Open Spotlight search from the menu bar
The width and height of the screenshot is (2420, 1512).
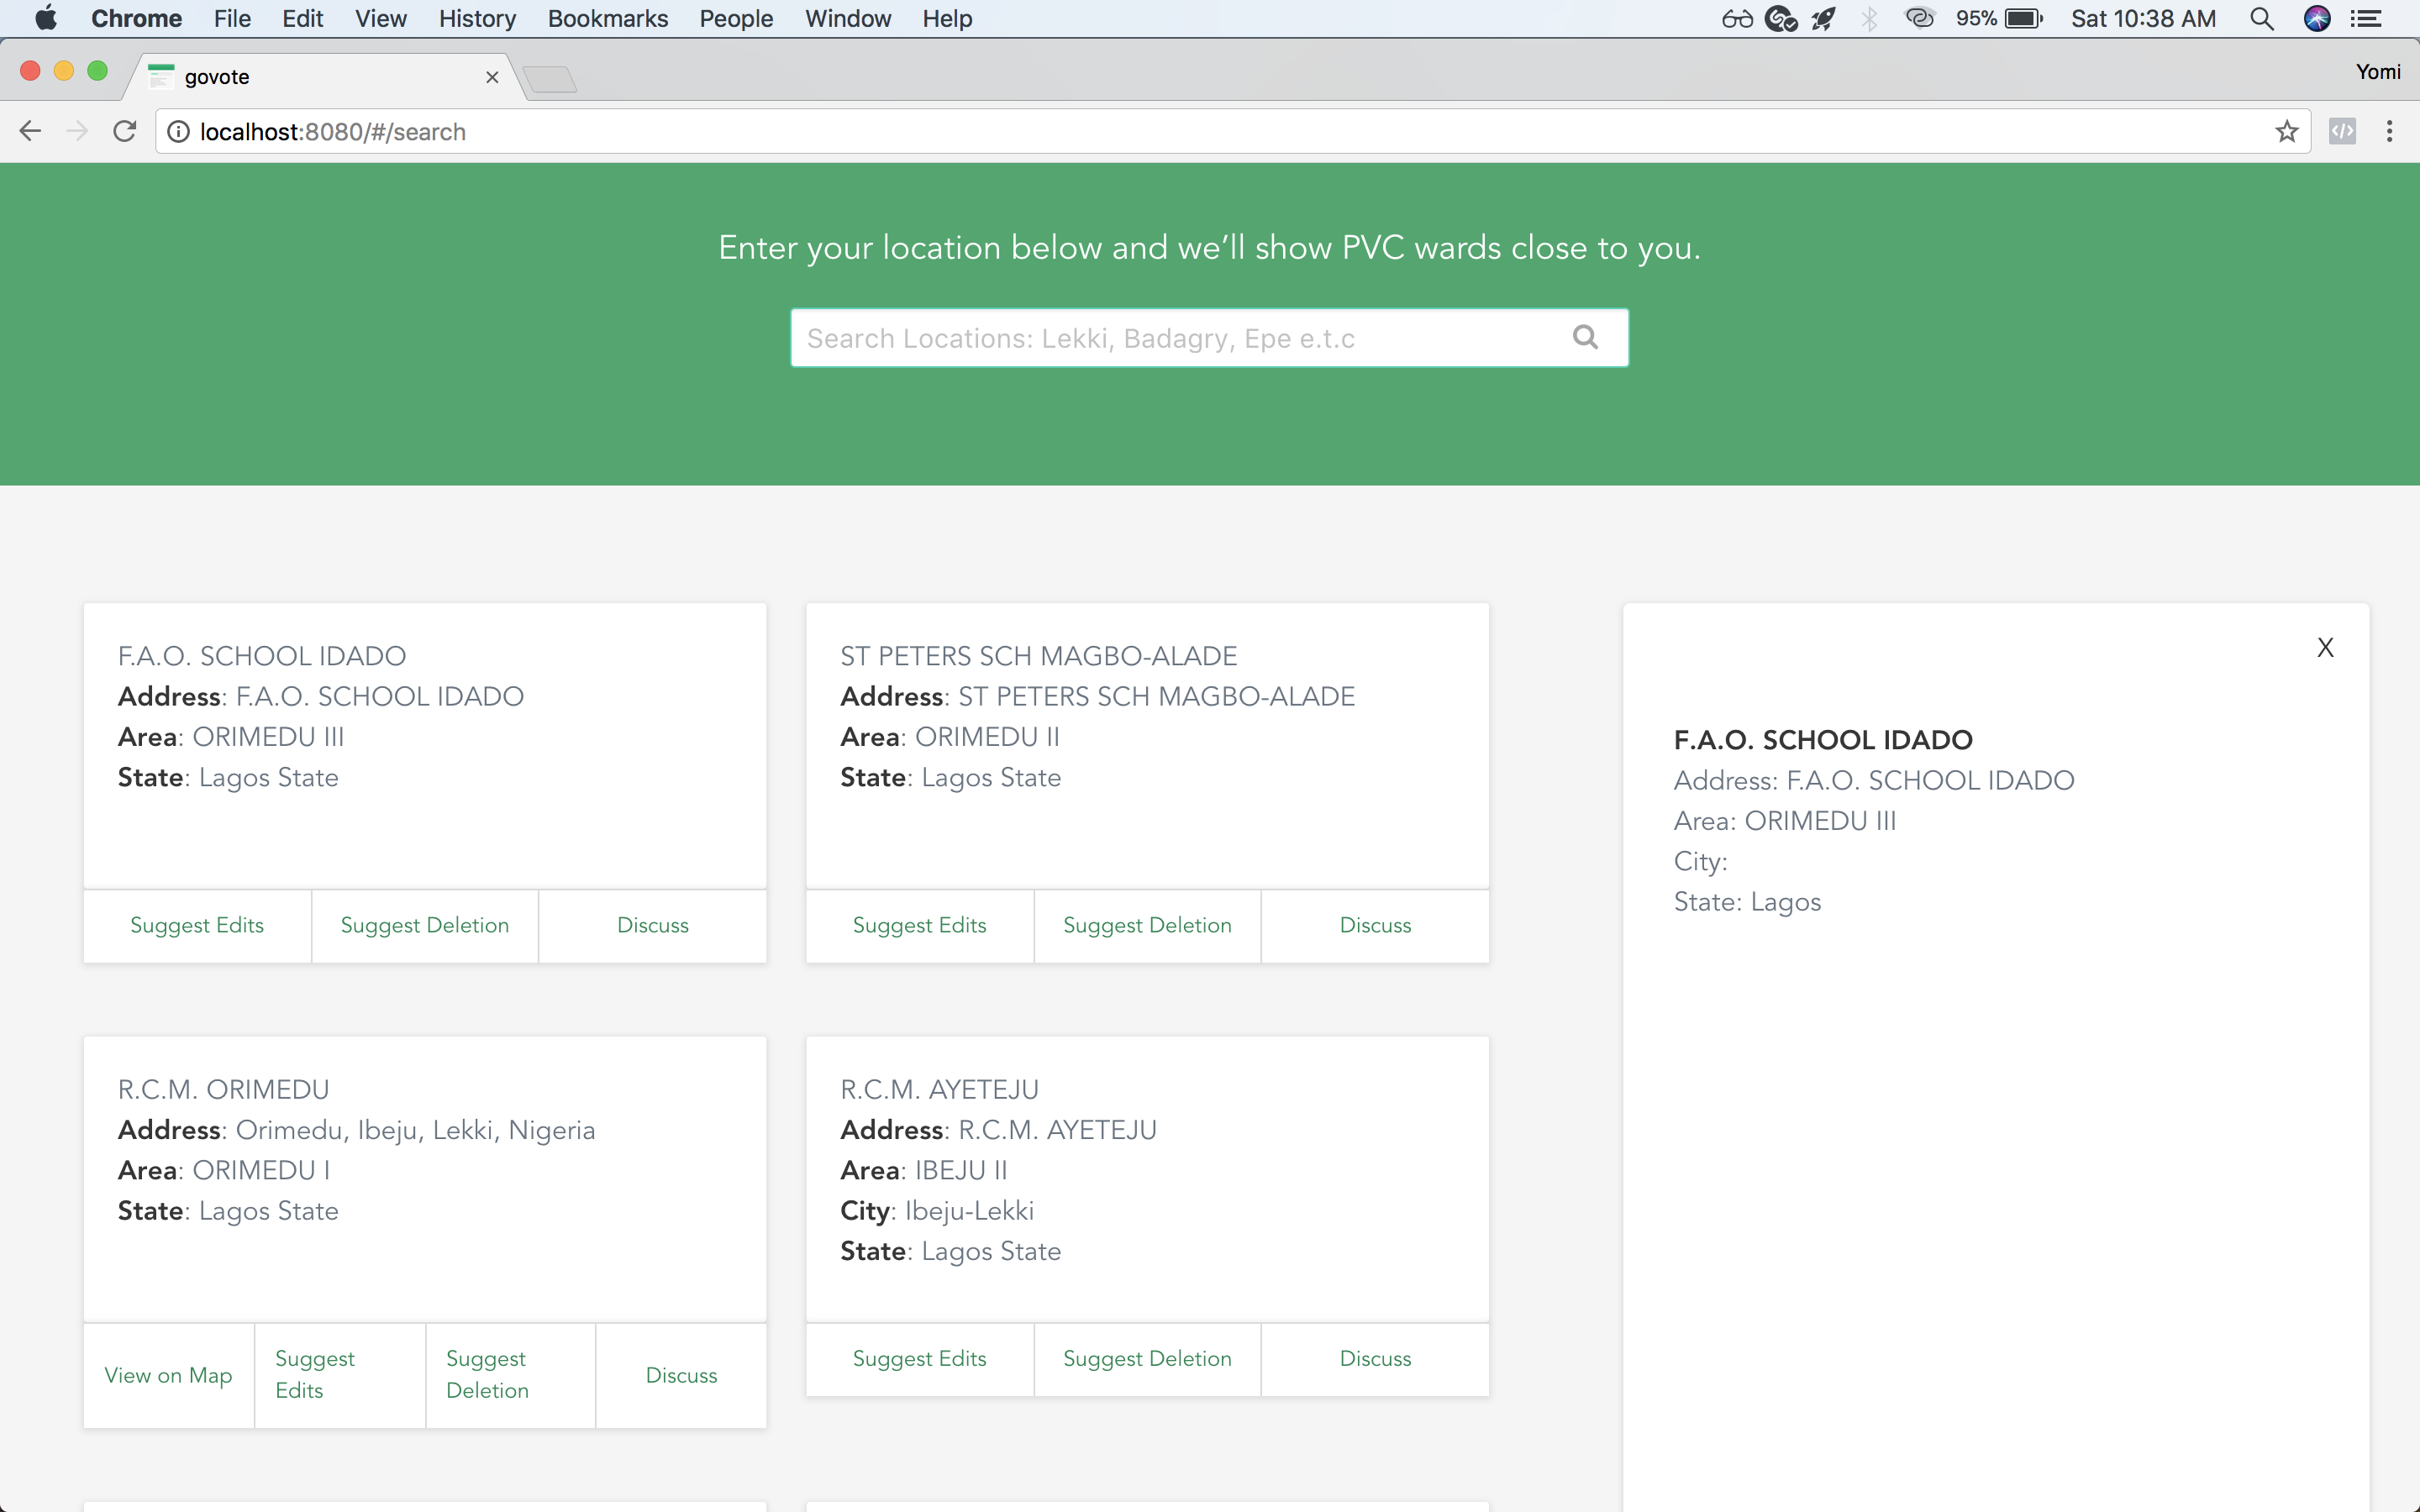click(x=2262, y=18)
